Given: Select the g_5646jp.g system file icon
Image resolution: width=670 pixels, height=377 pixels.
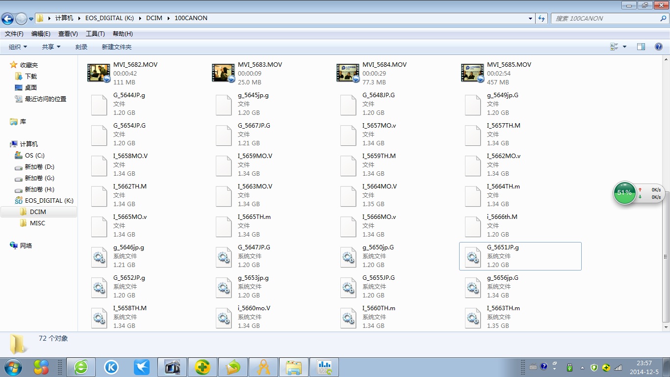Looking at the screenshot, I should click(99, 256).
